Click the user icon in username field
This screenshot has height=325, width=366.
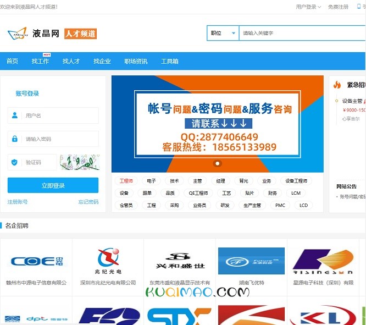(15, 115)
